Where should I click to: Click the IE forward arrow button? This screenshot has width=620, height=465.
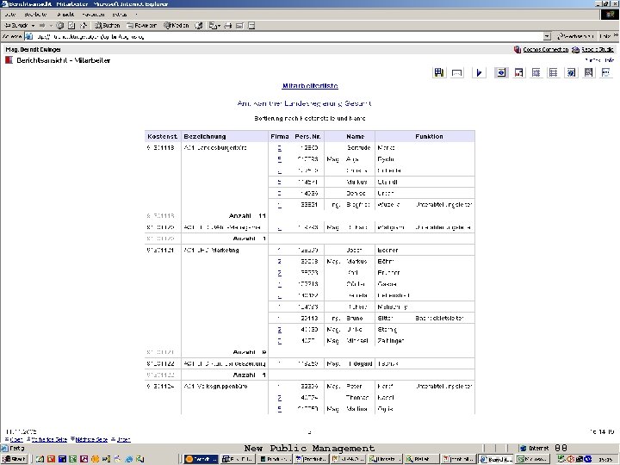[x=42, y=25]
